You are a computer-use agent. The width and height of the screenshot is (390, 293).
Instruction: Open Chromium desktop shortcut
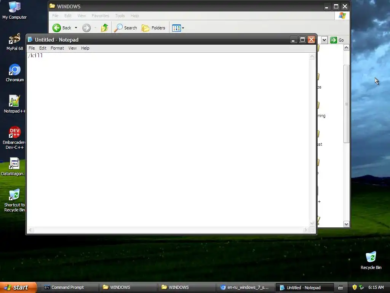[14, 73]
